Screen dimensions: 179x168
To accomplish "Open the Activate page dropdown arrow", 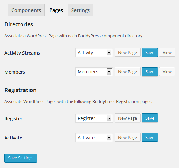I will tap(109, 138).
